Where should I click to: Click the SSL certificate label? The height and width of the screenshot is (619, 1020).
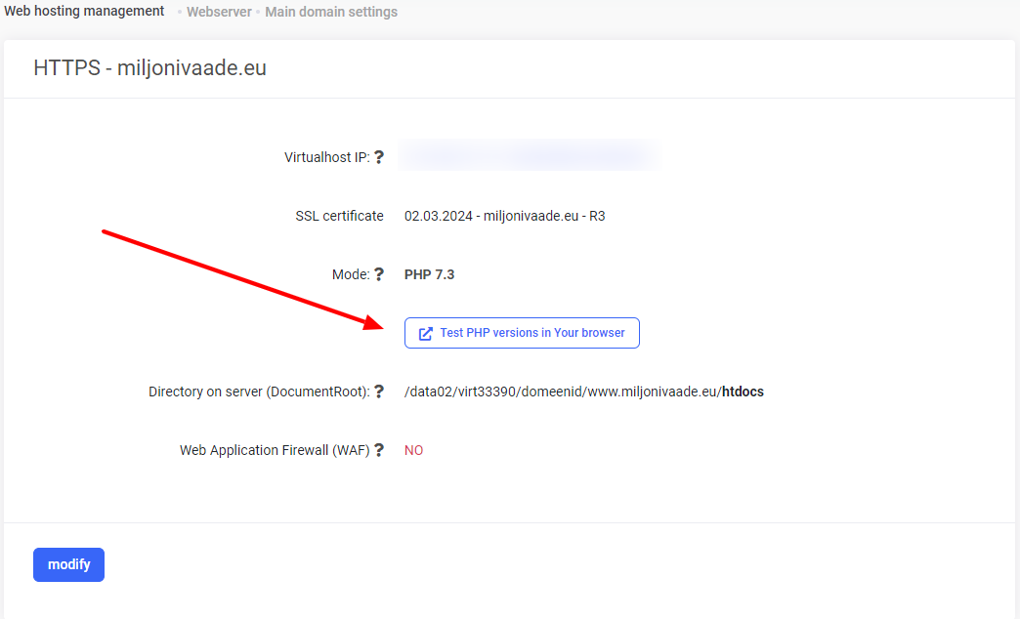point(339,216)
